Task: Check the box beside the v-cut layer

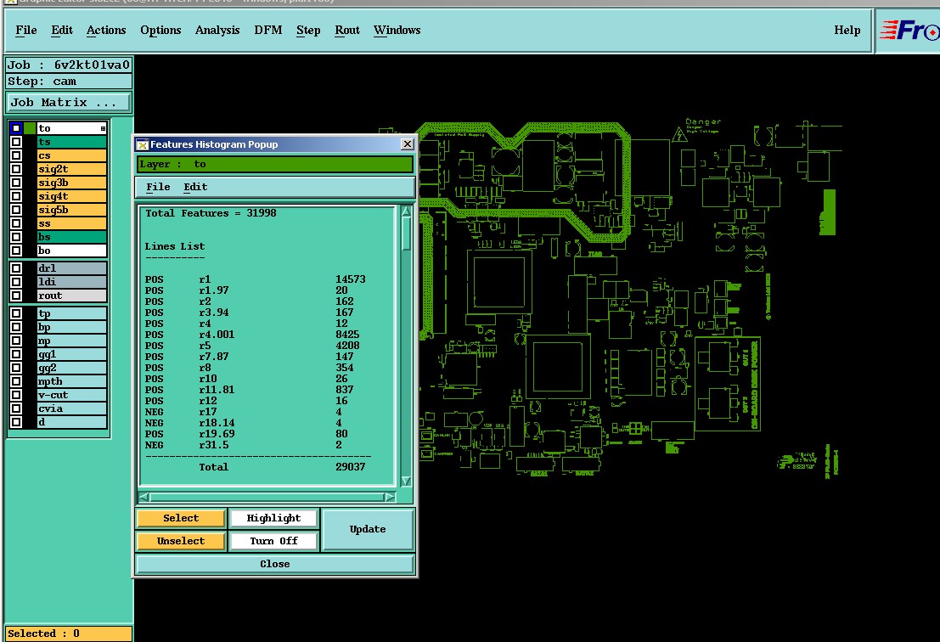Action: 16,395
